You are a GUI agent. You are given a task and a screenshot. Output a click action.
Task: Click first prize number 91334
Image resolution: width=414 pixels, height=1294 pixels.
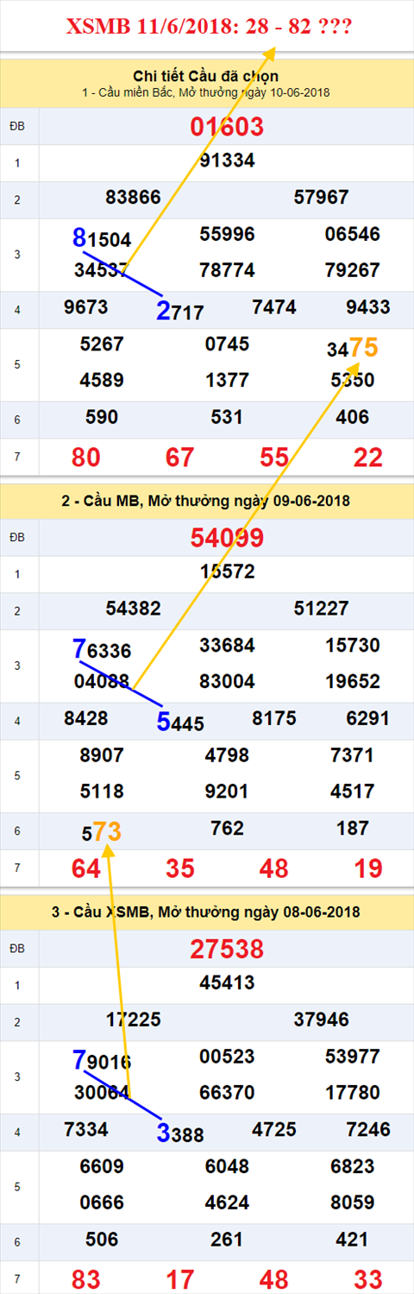point(227,161)
